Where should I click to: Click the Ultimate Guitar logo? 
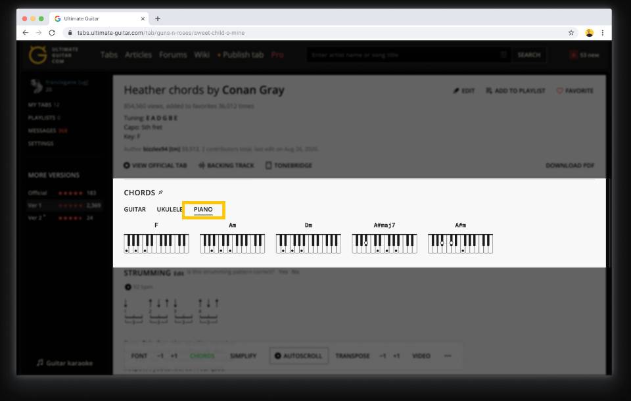point(53,55)
